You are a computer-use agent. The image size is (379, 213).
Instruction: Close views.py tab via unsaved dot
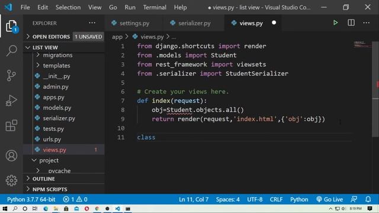point(274,22)
